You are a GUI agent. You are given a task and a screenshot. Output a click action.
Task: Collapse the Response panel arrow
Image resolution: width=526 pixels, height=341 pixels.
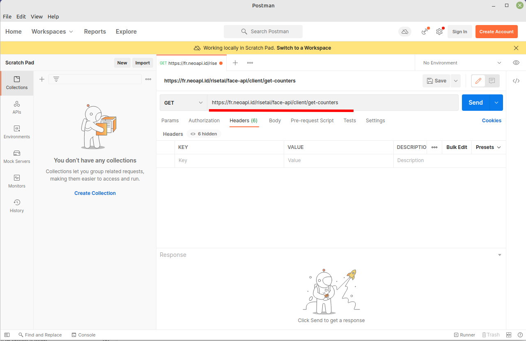coord(500,255)
